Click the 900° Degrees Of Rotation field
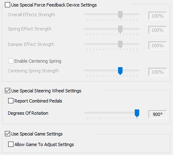This screenshot has height=155, width=173. pos(158,114)
